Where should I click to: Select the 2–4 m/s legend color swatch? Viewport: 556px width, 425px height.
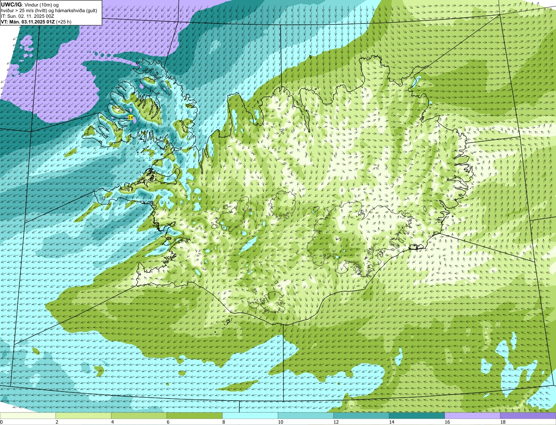(83, 415)
